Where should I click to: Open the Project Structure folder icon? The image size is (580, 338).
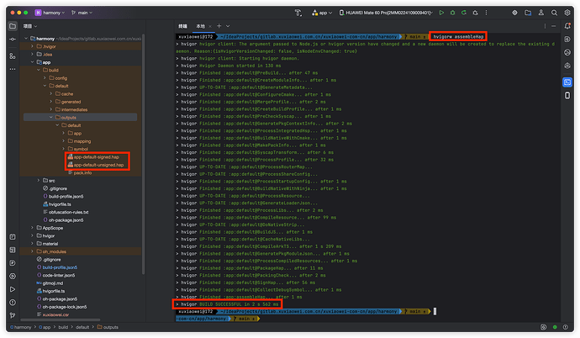528,13
